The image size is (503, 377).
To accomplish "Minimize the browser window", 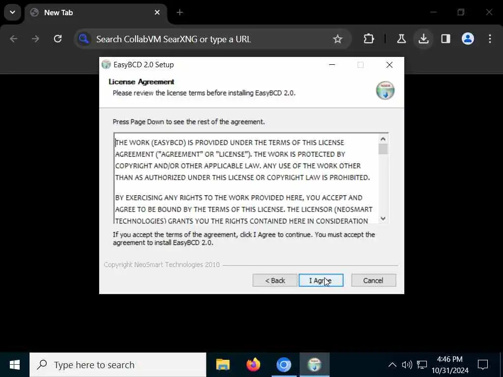I will pyautogui.click(x=433, y=12).
